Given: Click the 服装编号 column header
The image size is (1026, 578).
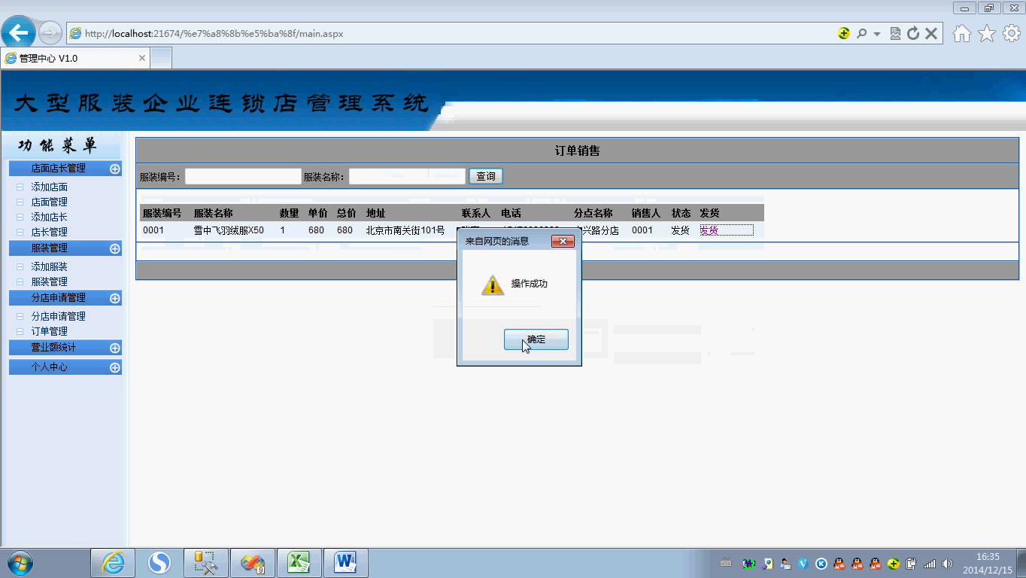Looking at the screenshot, I should coord(162,213).
